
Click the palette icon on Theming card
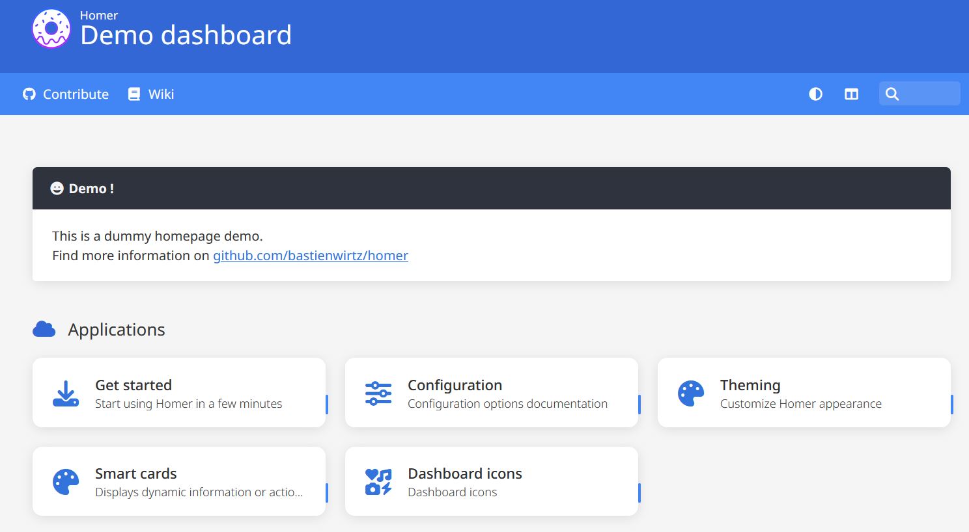691,393
